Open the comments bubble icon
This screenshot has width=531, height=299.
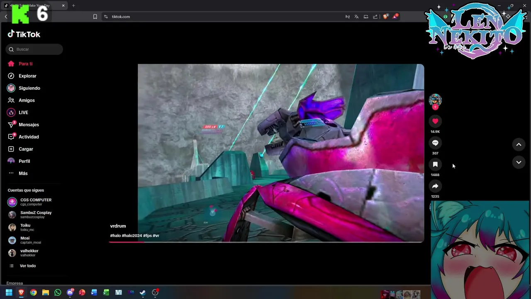tap(435, 143)
